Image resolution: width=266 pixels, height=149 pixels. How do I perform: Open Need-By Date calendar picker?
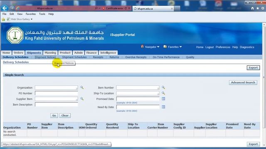coord(163,107)
